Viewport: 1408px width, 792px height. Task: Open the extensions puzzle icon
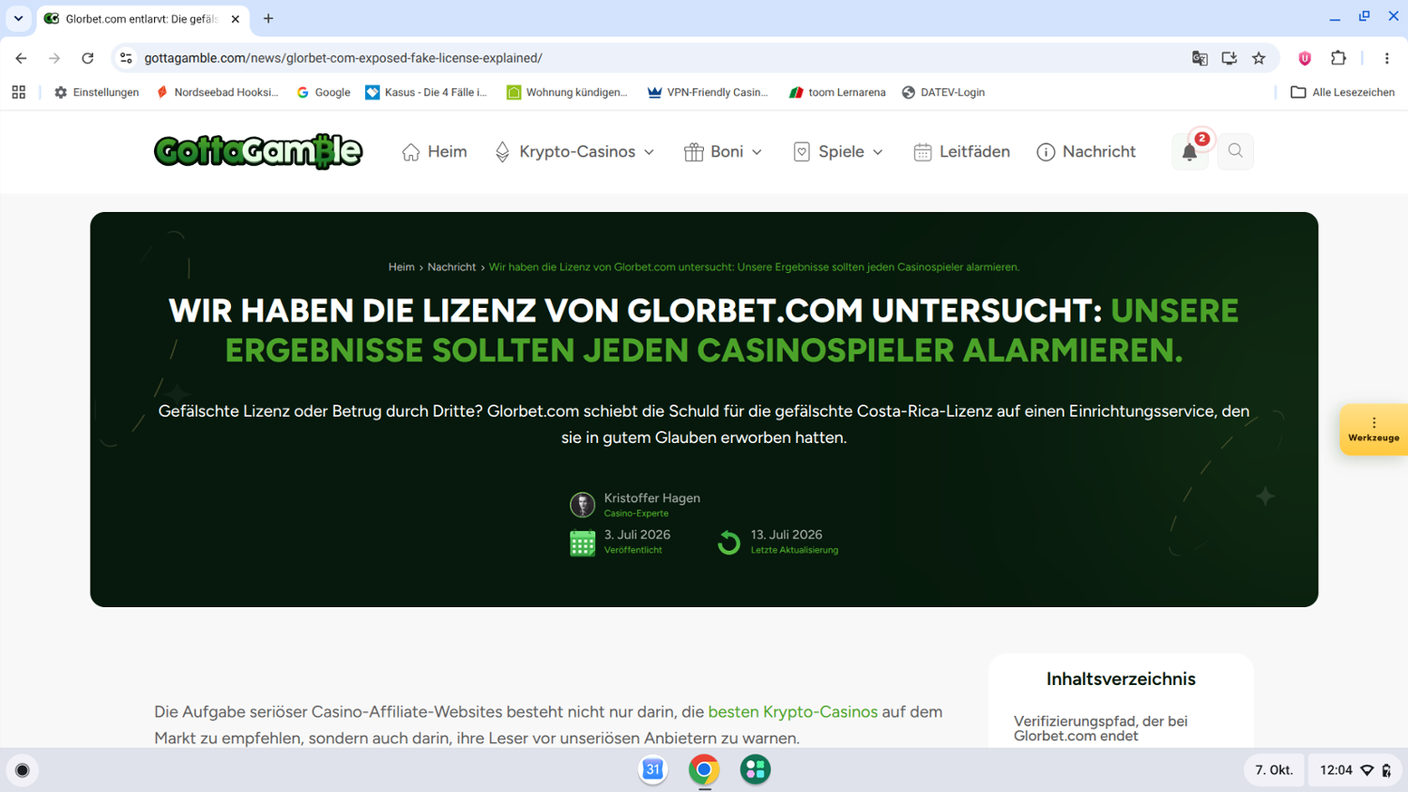[1339, 58]
